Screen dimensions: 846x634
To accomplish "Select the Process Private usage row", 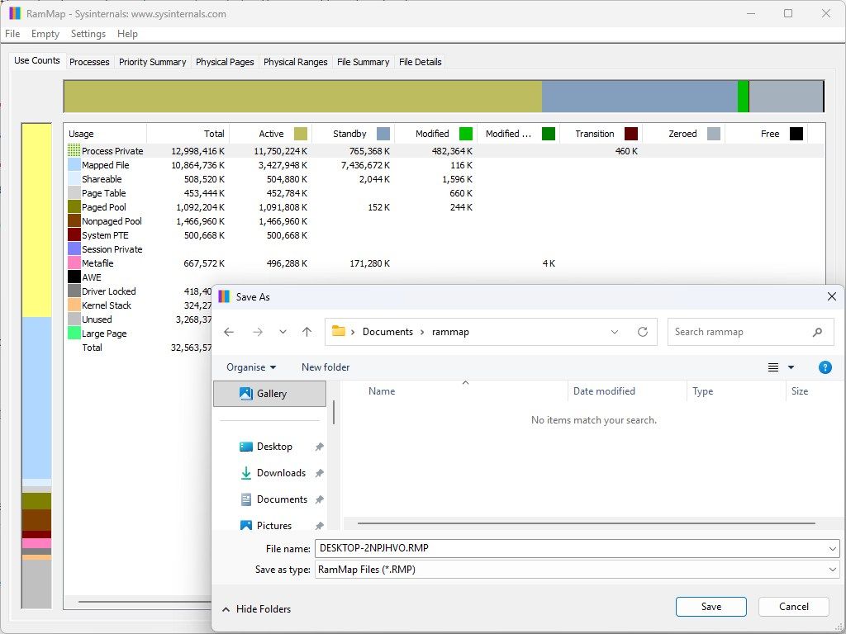I will pyautogui.click(x=445, y=151).
